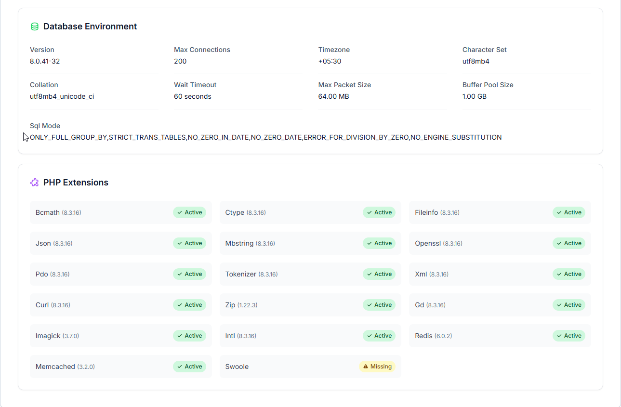Screen dimensions: 621x407
Task: Click the checkmark icon on Bcmath's badge
Action: point(180,212)
